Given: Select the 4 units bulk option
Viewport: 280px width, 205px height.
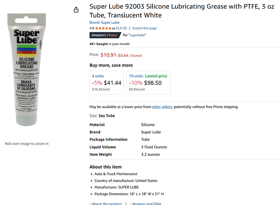Looking at the screenshot, I should coord(107,82).
